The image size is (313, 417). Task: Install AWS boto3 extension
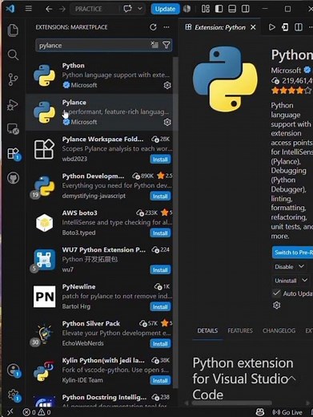pyautogui.click(x=160, y=233)
